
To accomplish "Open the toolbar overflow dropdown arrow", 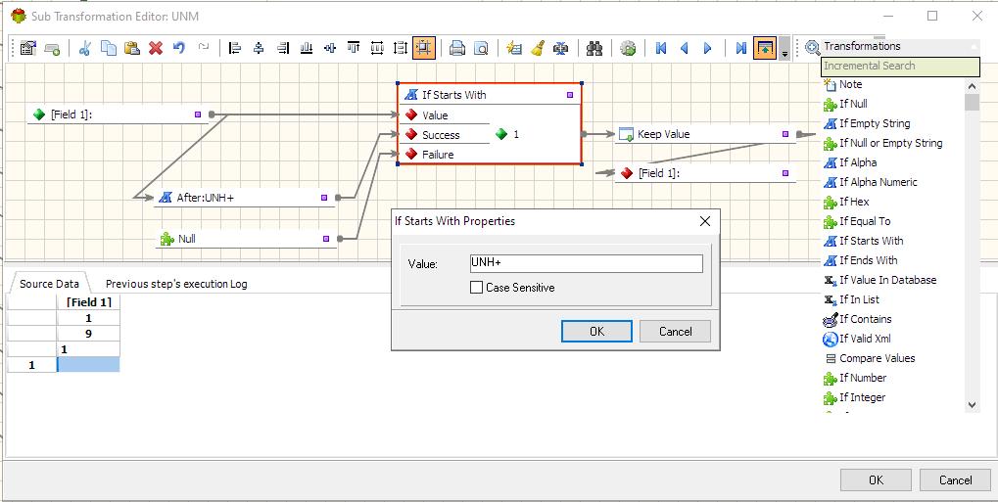I will pos(784,50).
